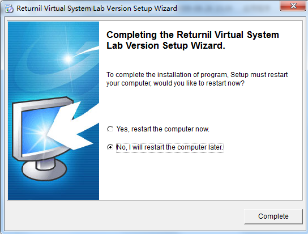
Task: Close the Returnil Setup Wizard window
Action: 293,6
